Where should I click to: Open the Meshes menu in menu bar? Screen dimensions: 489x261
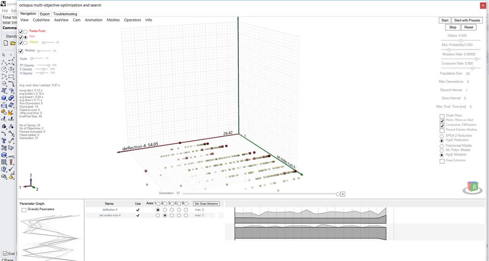(113, 20)
